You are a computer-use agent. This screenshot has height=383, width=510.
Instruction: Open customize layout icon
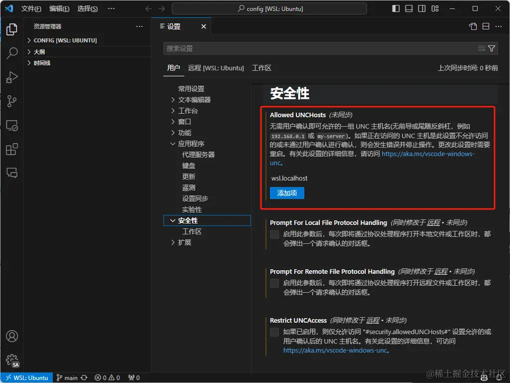pos(435,8)
